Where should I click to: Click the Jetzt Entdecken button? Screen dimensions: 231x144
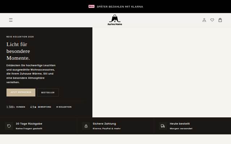coord(21,93)
